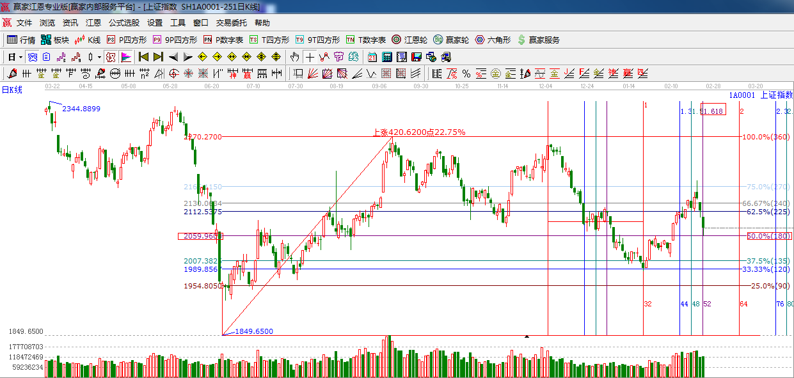Open the candlestick style dropdown arrow

click(x=99, y=57)
